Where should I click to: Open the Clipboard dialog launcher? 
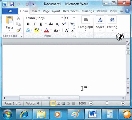[x=21, y=36]
